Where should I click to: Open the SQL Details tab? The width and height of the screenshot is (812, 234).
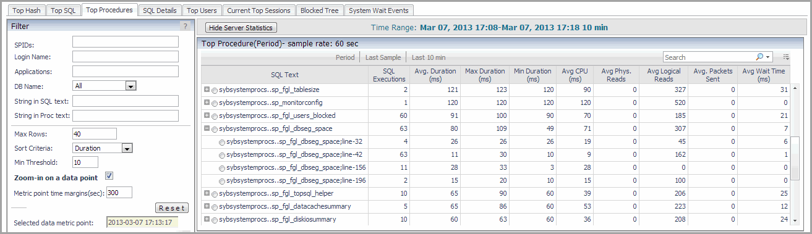click(x=160, y=10)
